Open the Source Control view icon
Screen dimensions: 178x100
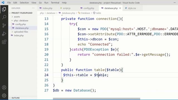[4, 26]
